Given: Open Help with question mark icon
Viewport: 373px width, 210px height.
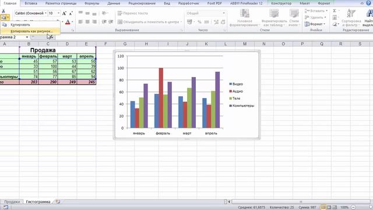Looking at the screenshot, I should (368, 3).
